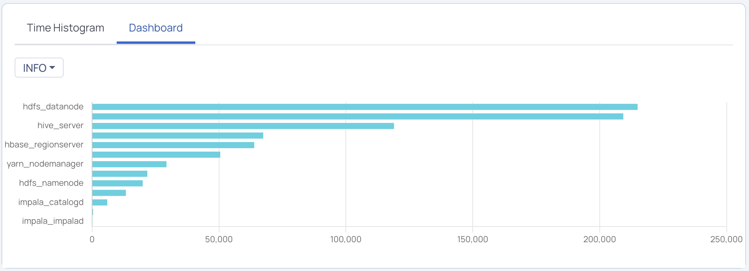
Task: Click the hbase_regionserver axis label
Action: pos(44,145)
